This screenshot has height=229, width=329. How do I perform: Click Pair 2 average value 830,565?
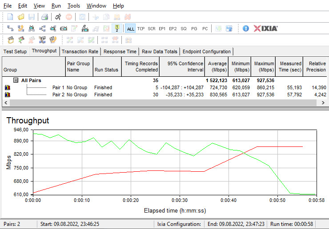click(x=218, y=95)
